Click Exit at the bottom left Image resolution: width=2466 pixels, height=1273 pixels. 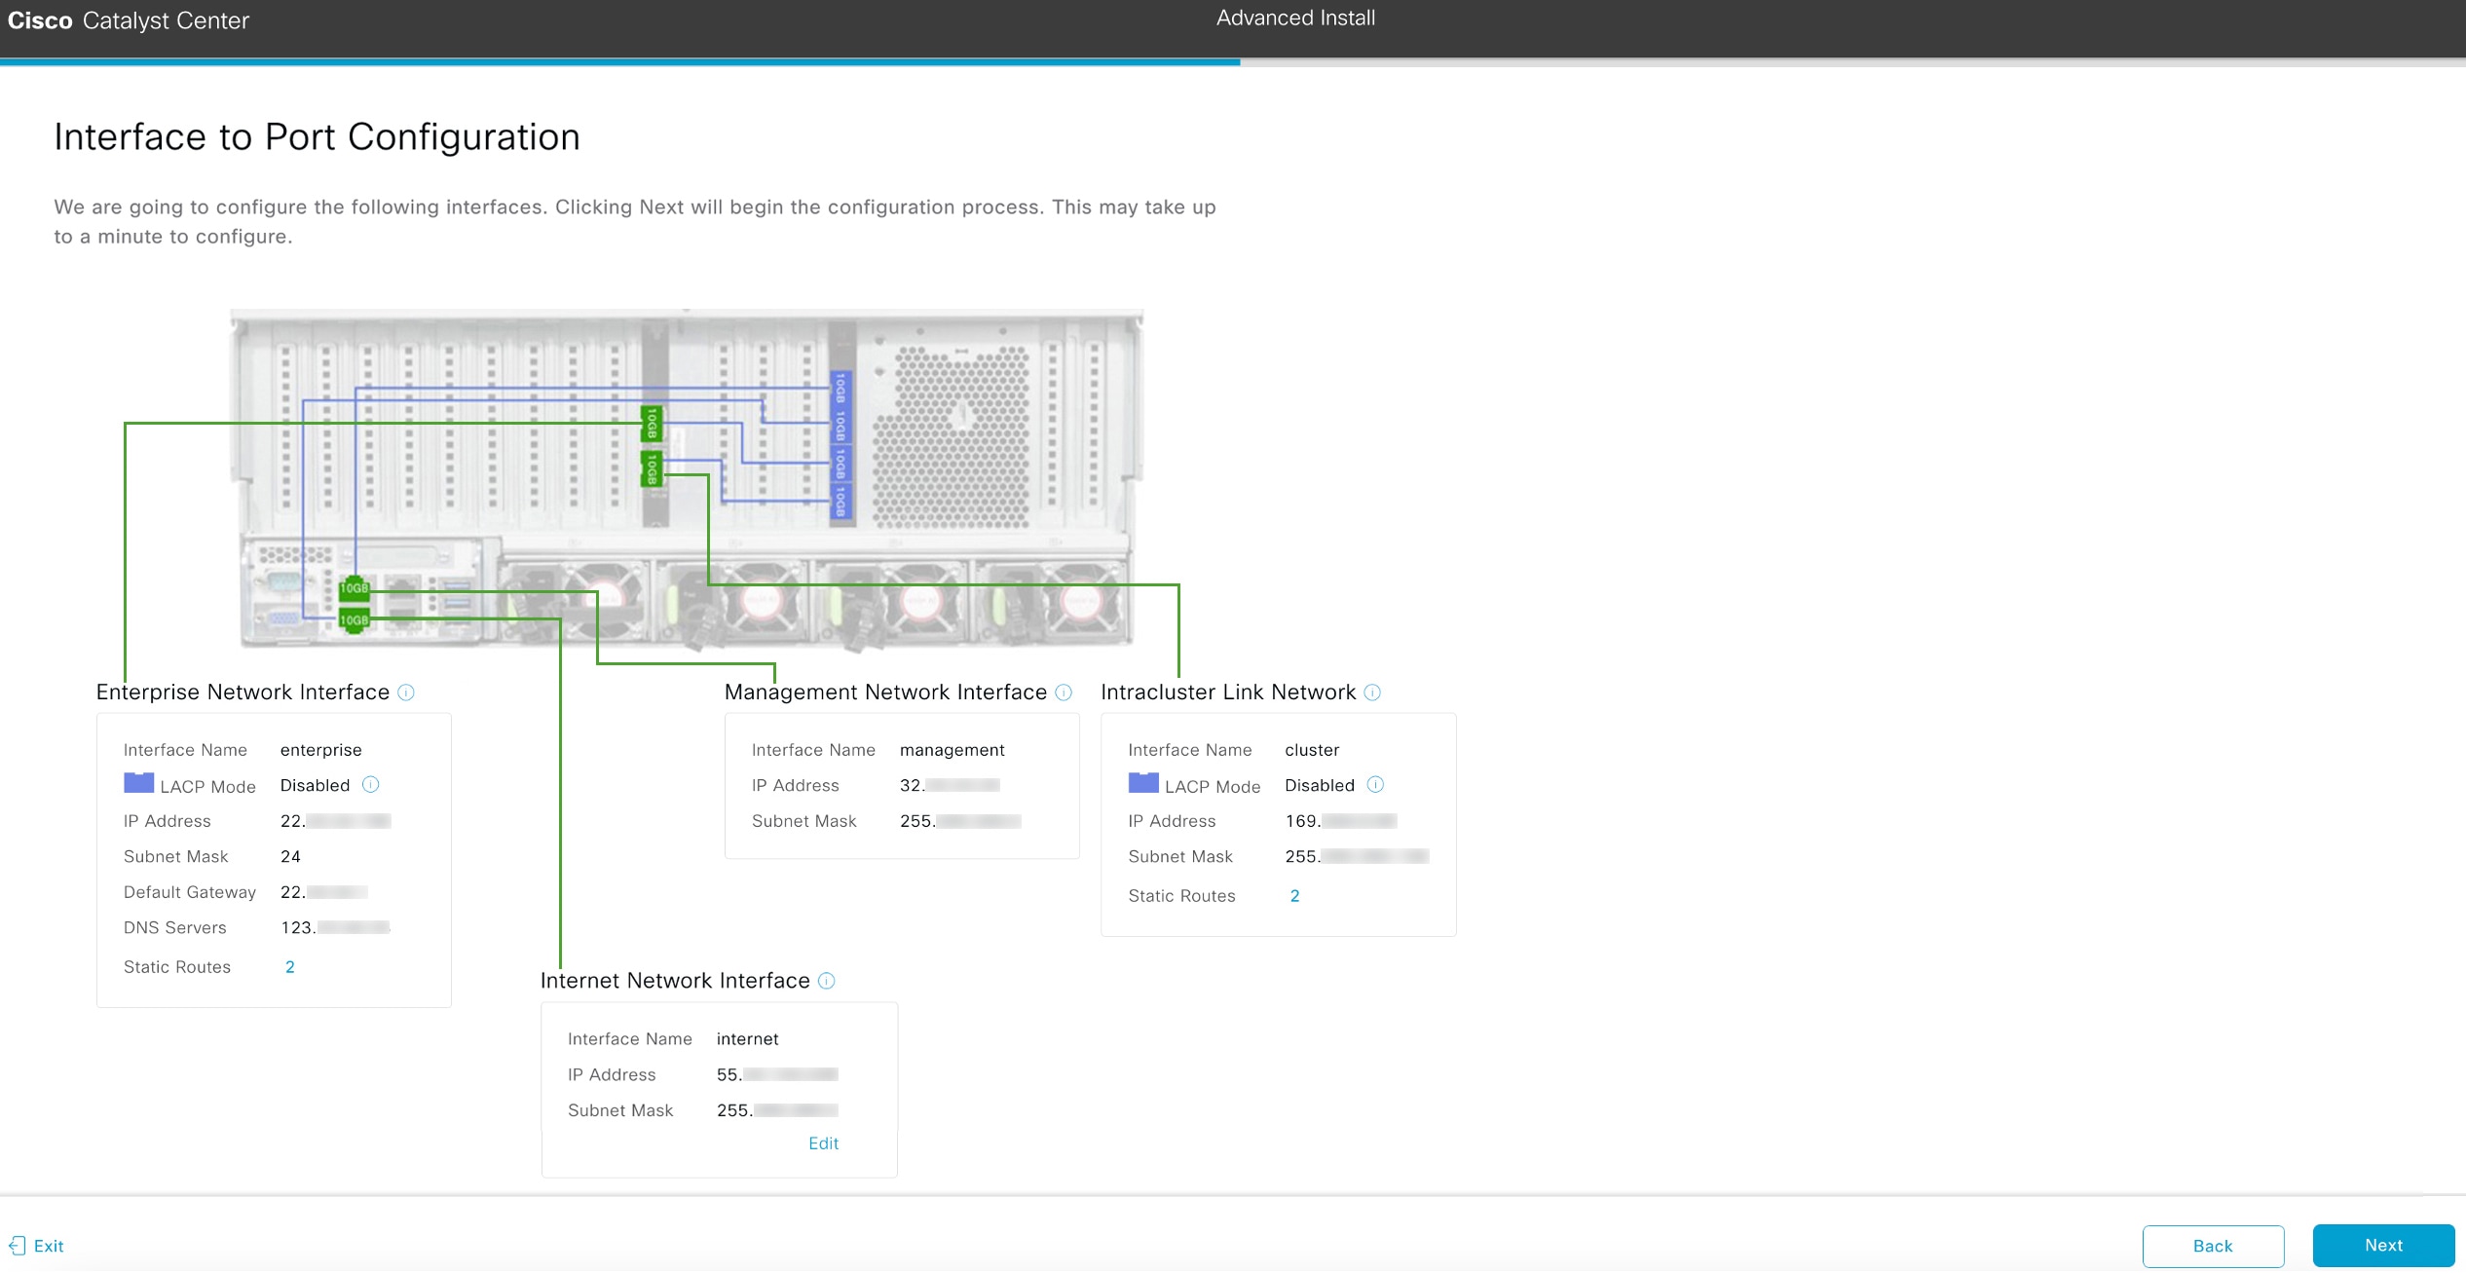[48, 1245]
